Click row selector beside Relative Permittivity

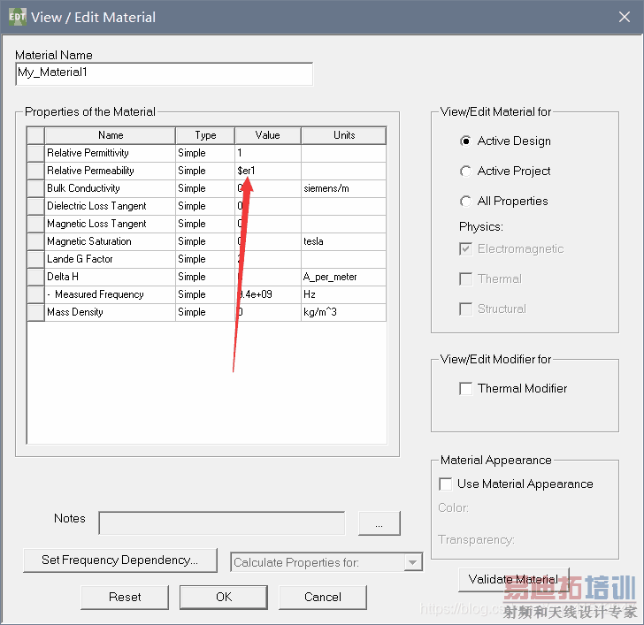(36, 153)
